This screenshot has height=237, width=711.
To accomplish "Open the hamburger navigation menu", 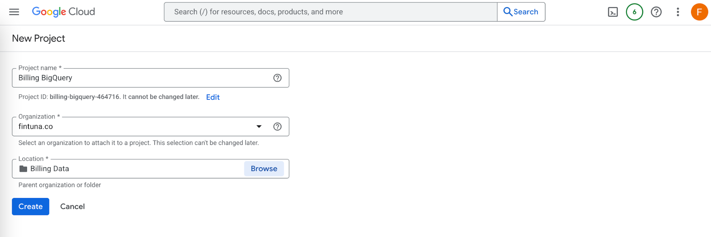I will (x=14, y=12).
